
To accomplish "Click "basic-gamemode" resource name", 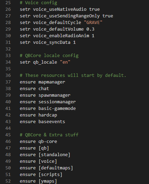I will 57,109.
